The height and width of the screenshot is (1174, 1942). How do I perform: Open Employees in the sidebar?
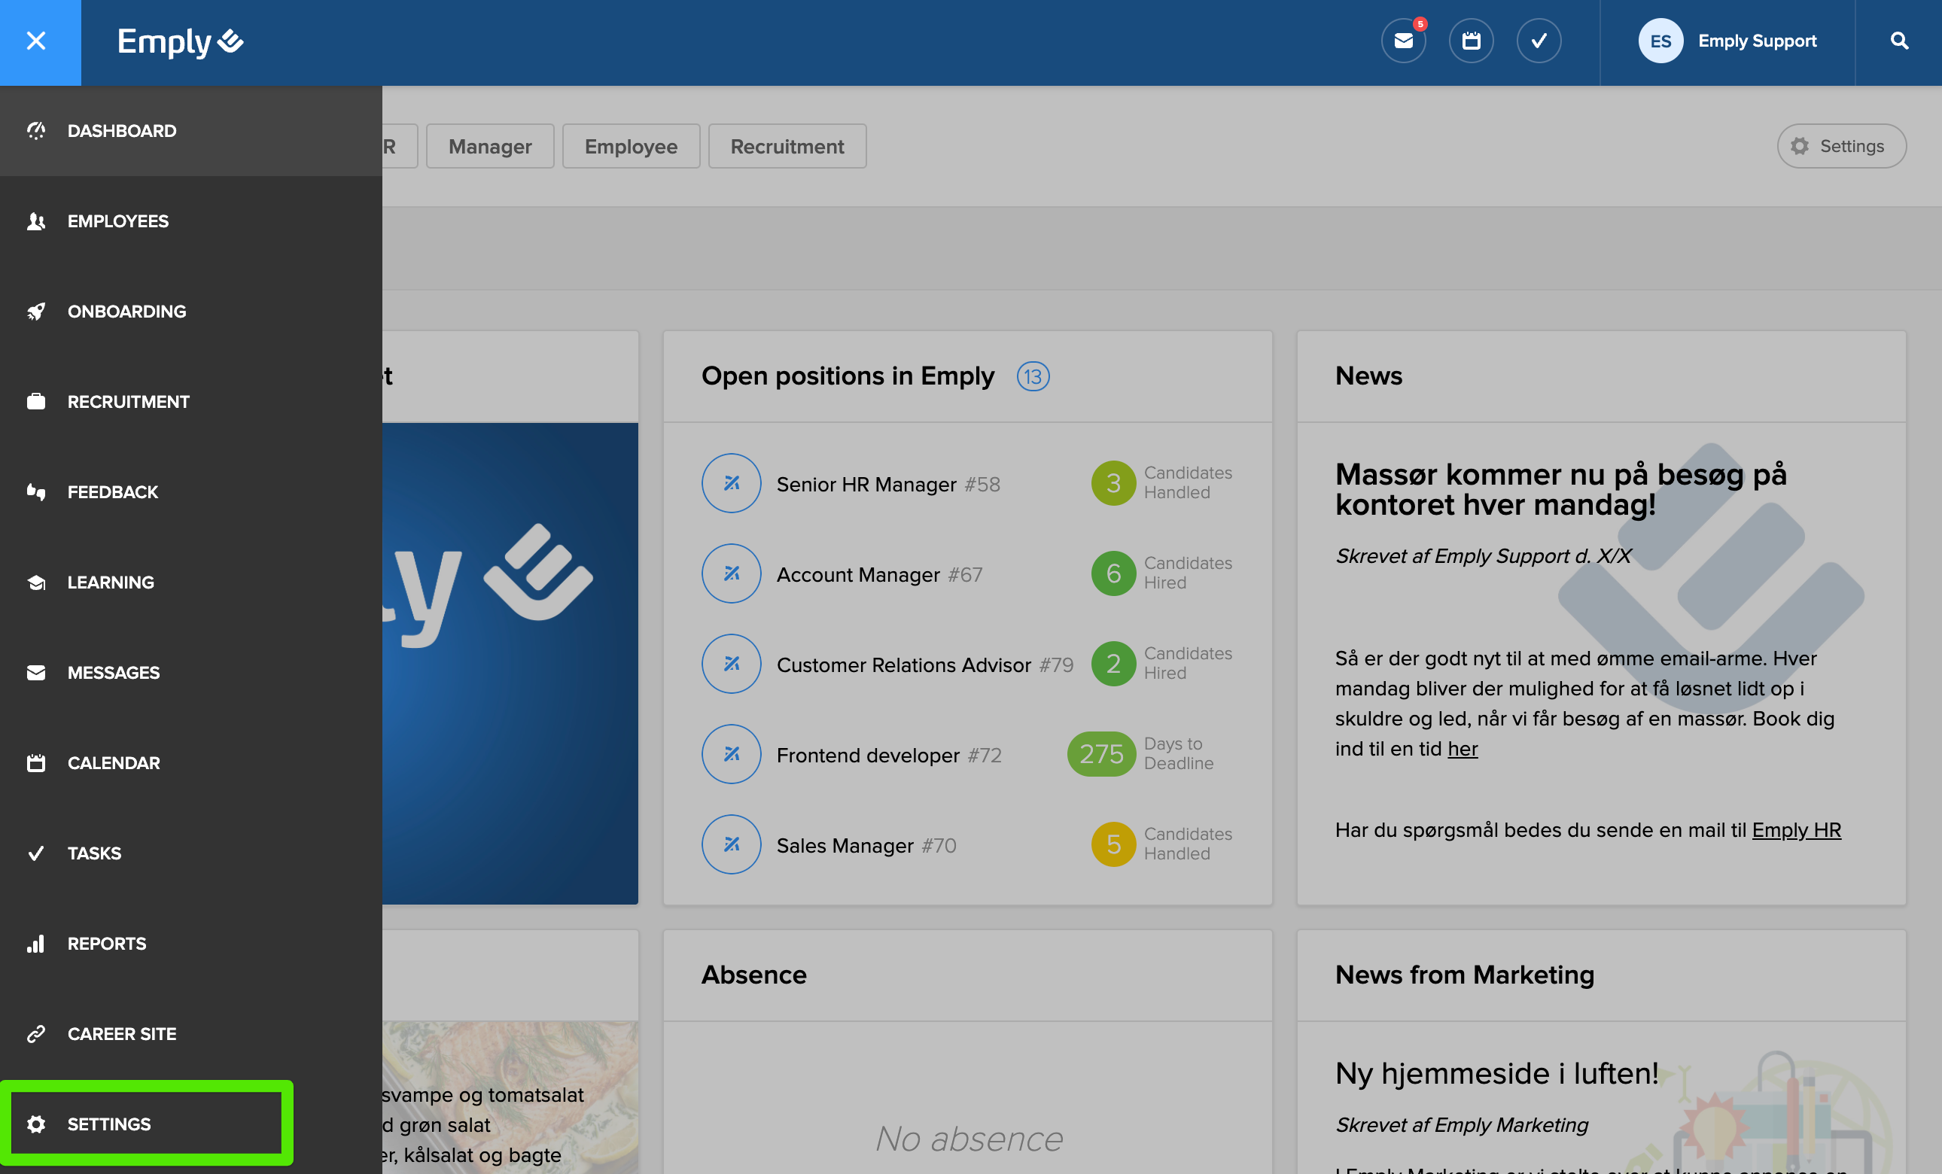[118, 221]
